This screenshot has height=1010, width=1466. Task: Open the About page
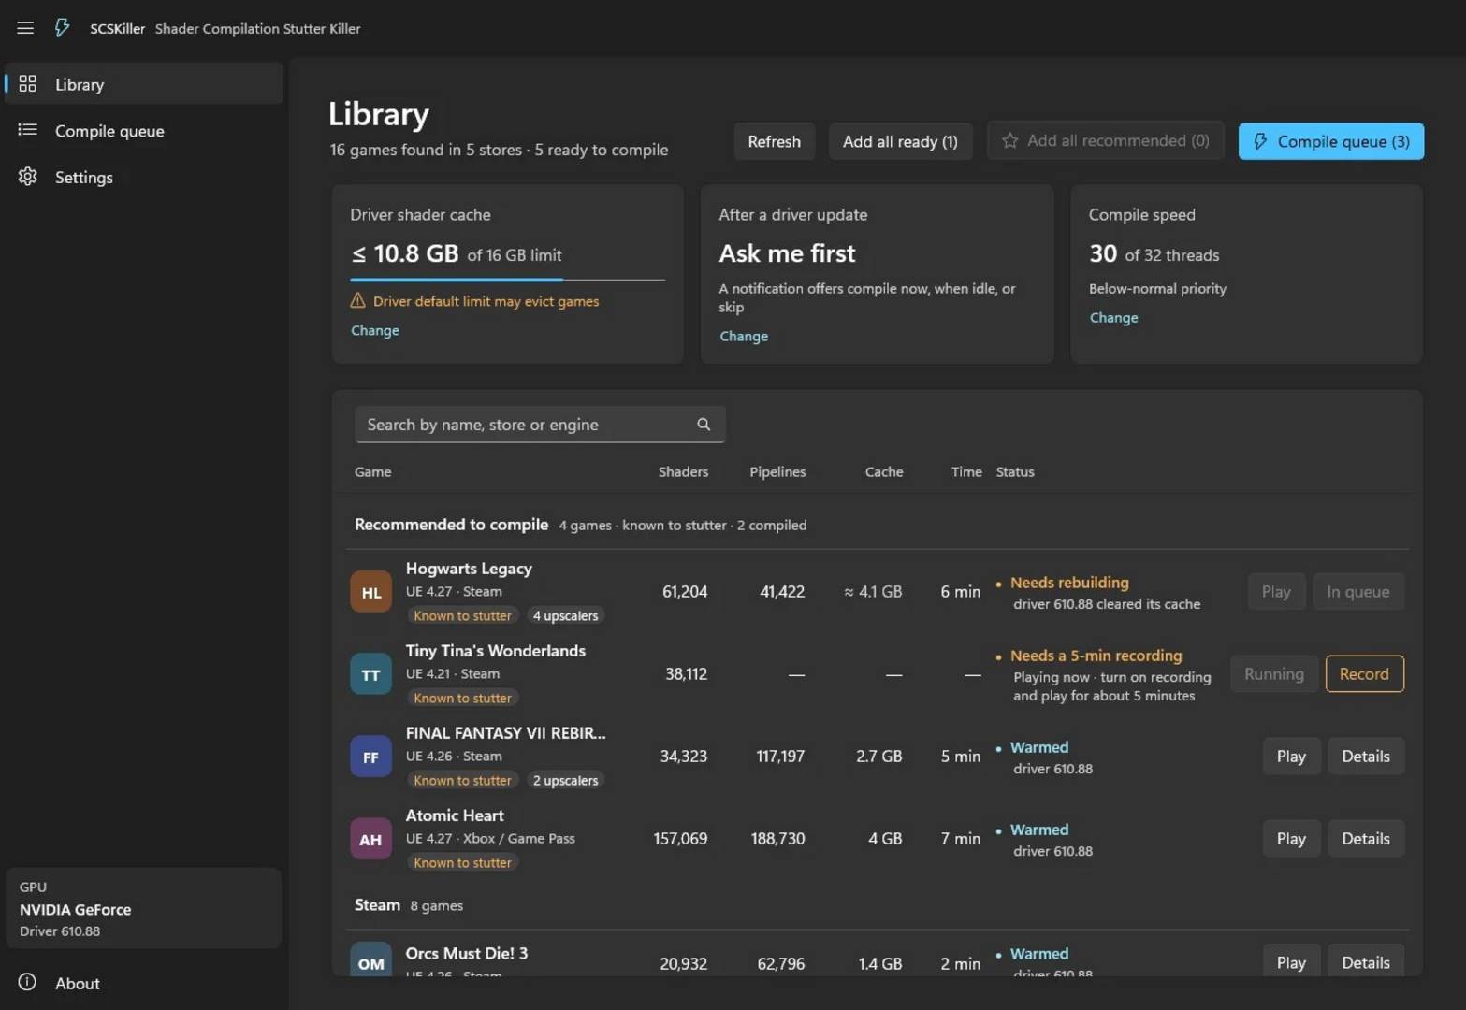144,983
